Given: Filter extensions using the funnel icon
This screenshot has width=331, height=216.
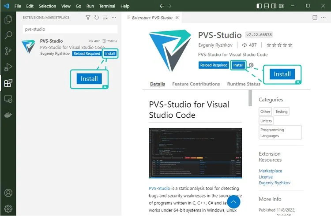Looking at the screenshot, I should [x=88, y=18].
